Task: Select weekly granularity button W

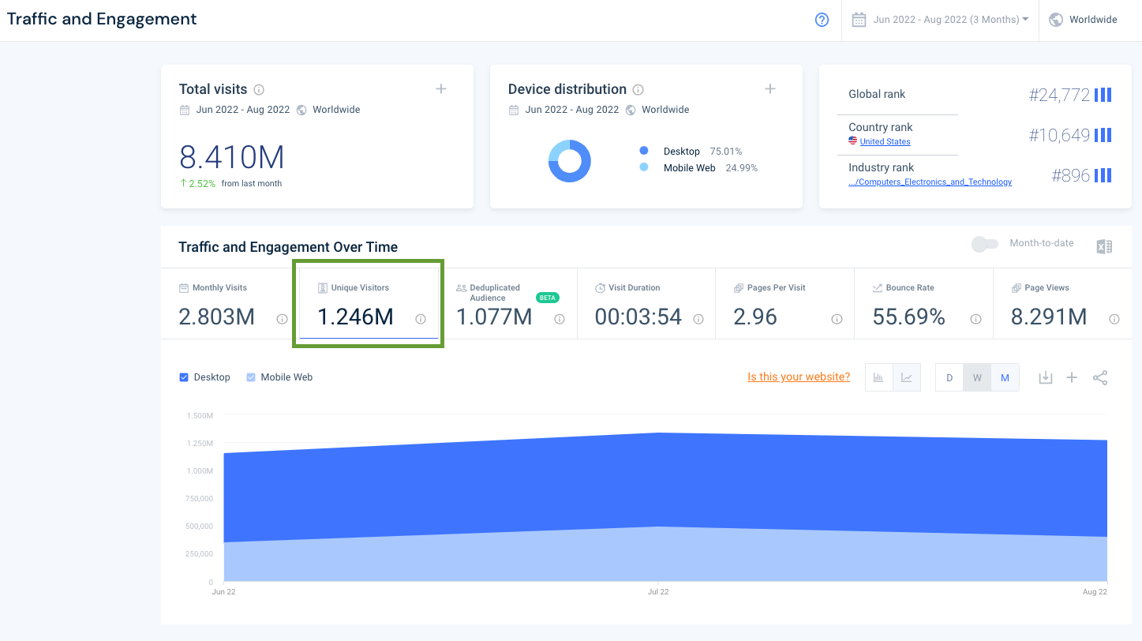Action: click(x=977, y=377)
